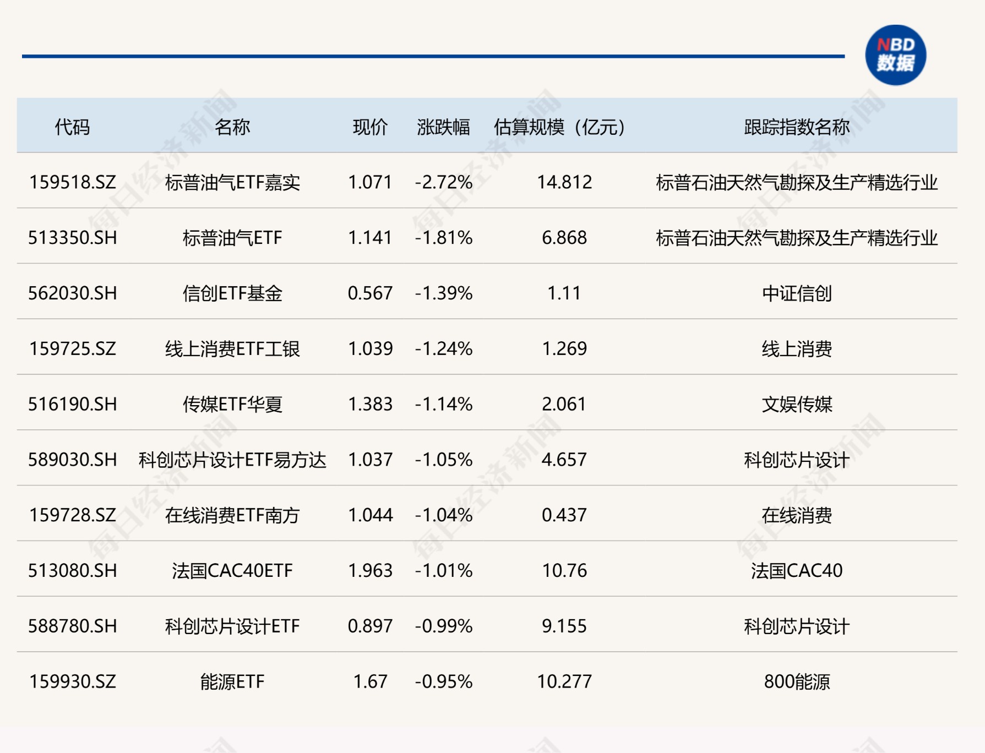This screenshot has height=753, width=985.
Task: Click the code 516190.SH
Action: pyautogui.click(x=73, y=405)
